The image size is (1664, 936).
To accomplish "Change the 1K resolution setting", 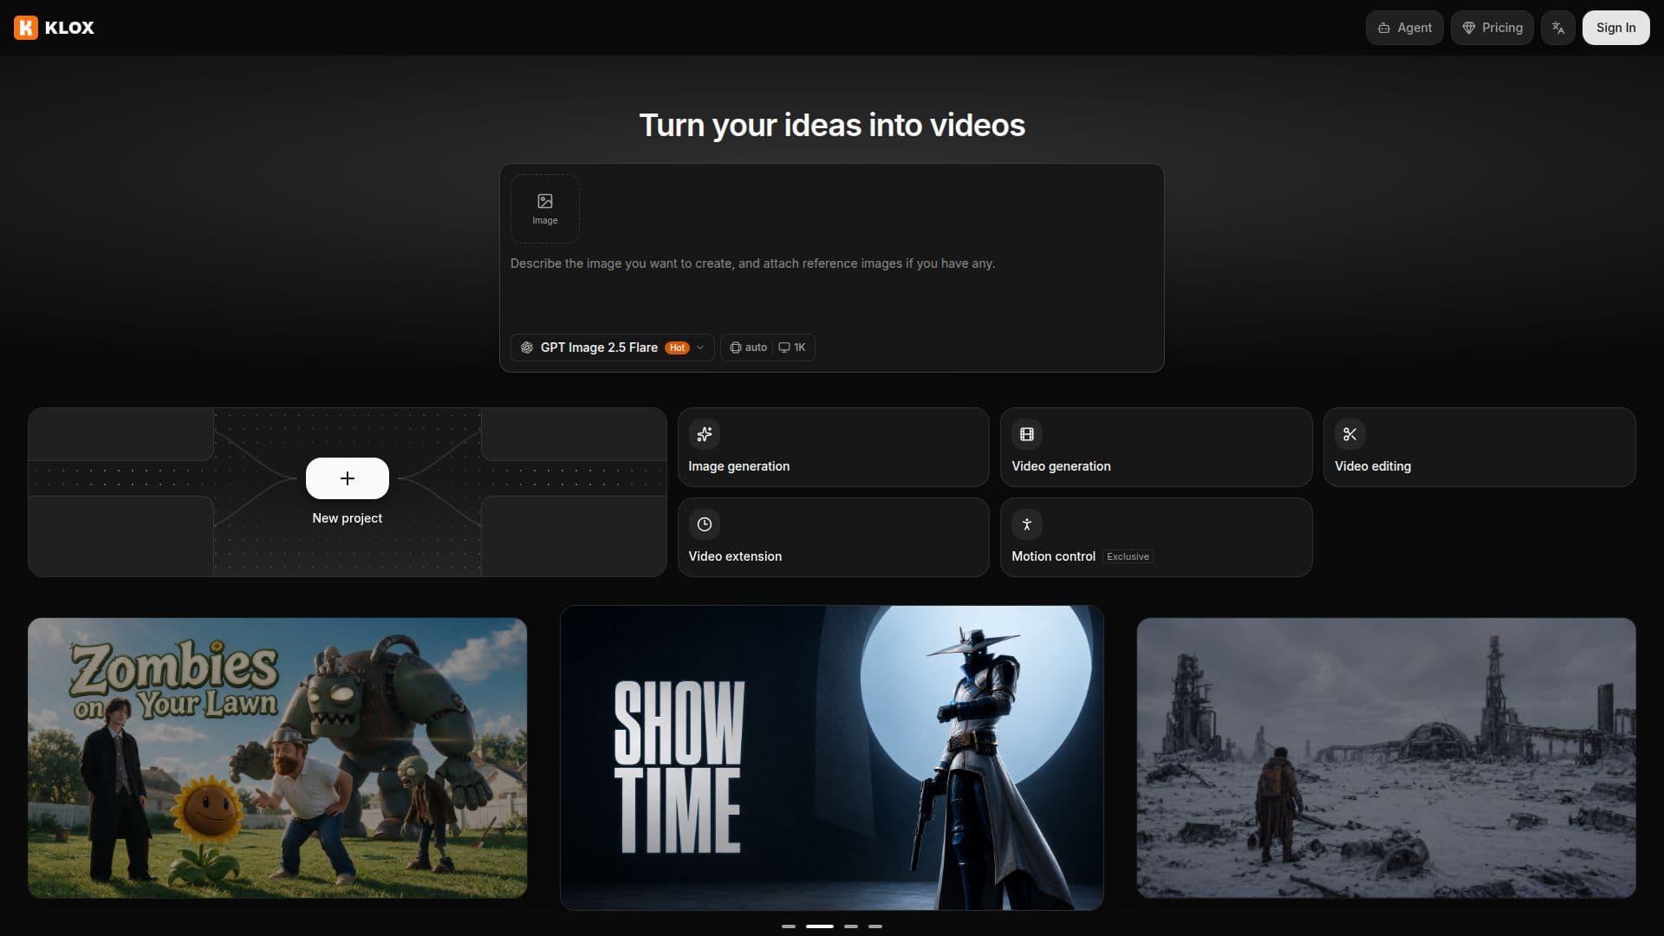I will point(792,348).
